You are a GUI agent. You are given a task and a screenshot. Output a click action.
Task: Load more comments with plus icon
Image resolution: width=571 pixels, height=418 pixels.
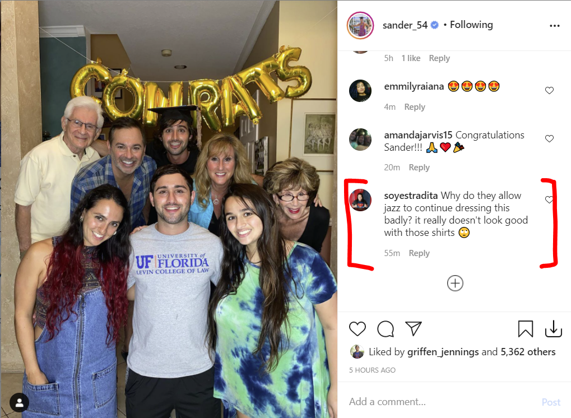tap(455, 284)
